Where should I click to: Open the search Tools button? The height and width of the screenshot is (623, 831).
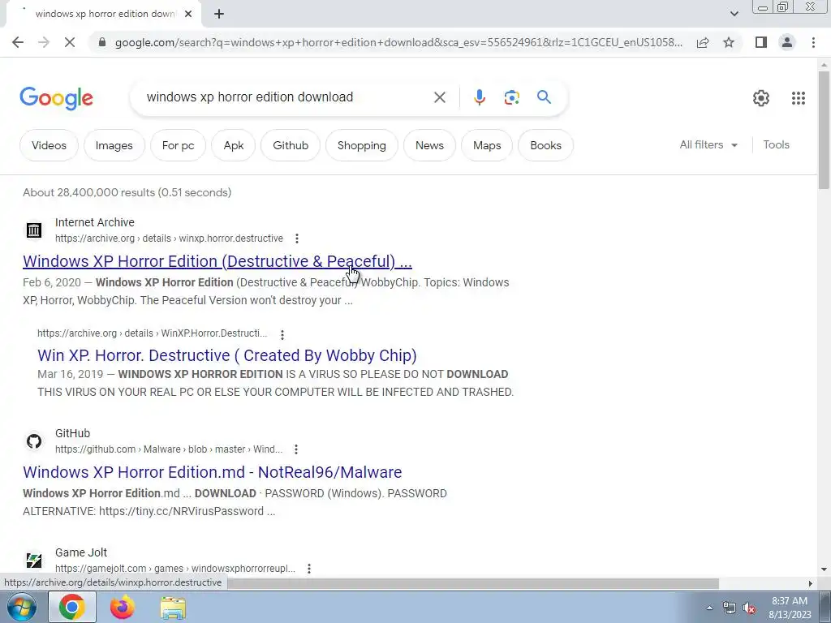pos(776,144)
